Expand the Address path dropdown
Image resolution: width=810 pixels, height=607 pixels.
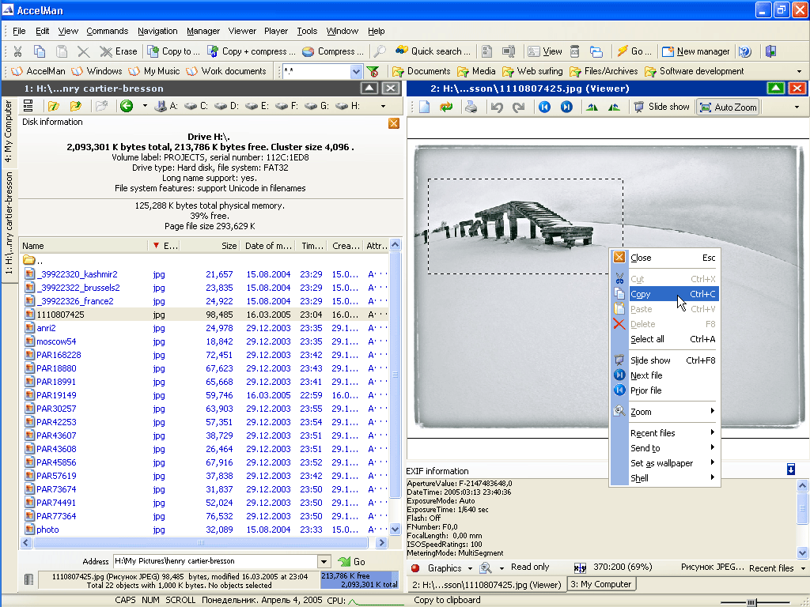(324, 561)
